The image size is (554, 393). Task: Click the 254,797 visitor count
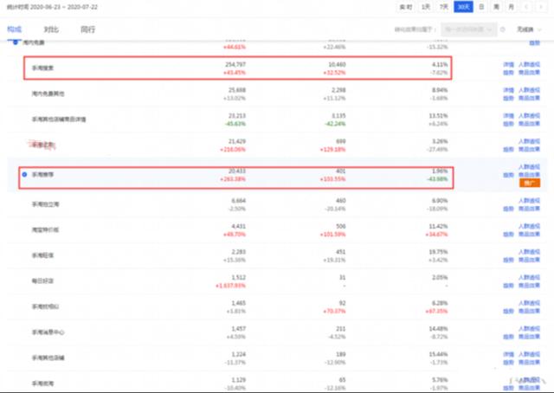(x=235, y=65)
